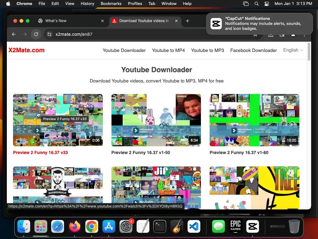The height and width of the screenshot is (239, 318).
Task: Select the Download Youtube videos tab
Action: [x=145, y=21]
